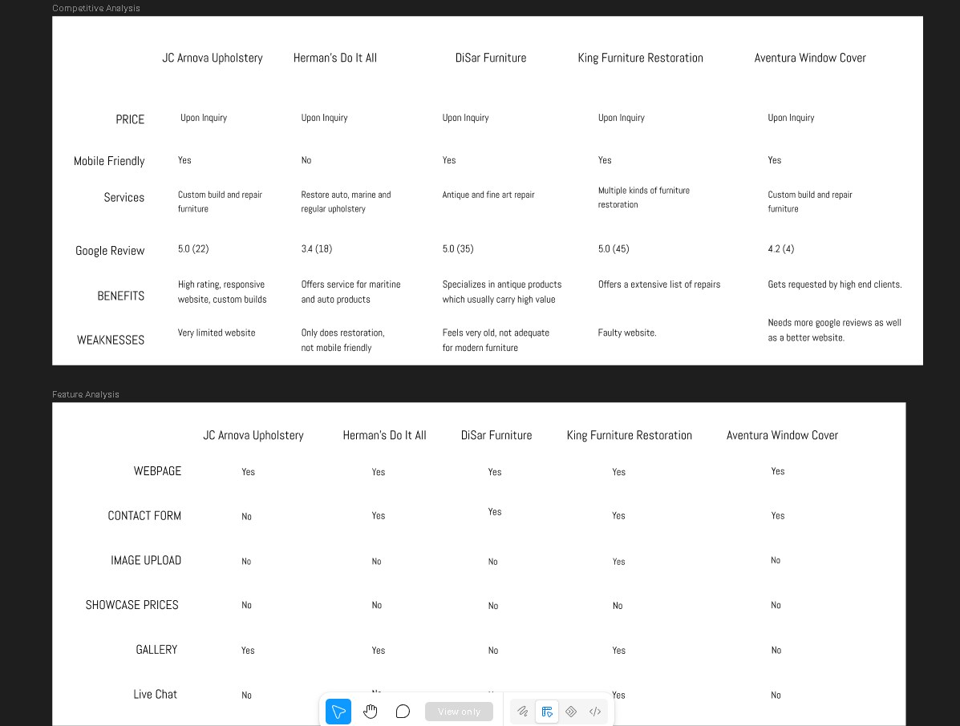960x726 pixels.
Task: Select 'Offers service for maritine and auto products'
Action: click(350, 292)
